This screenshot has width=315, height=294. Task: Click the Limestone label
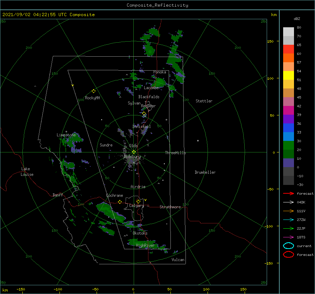coord(66,135)
